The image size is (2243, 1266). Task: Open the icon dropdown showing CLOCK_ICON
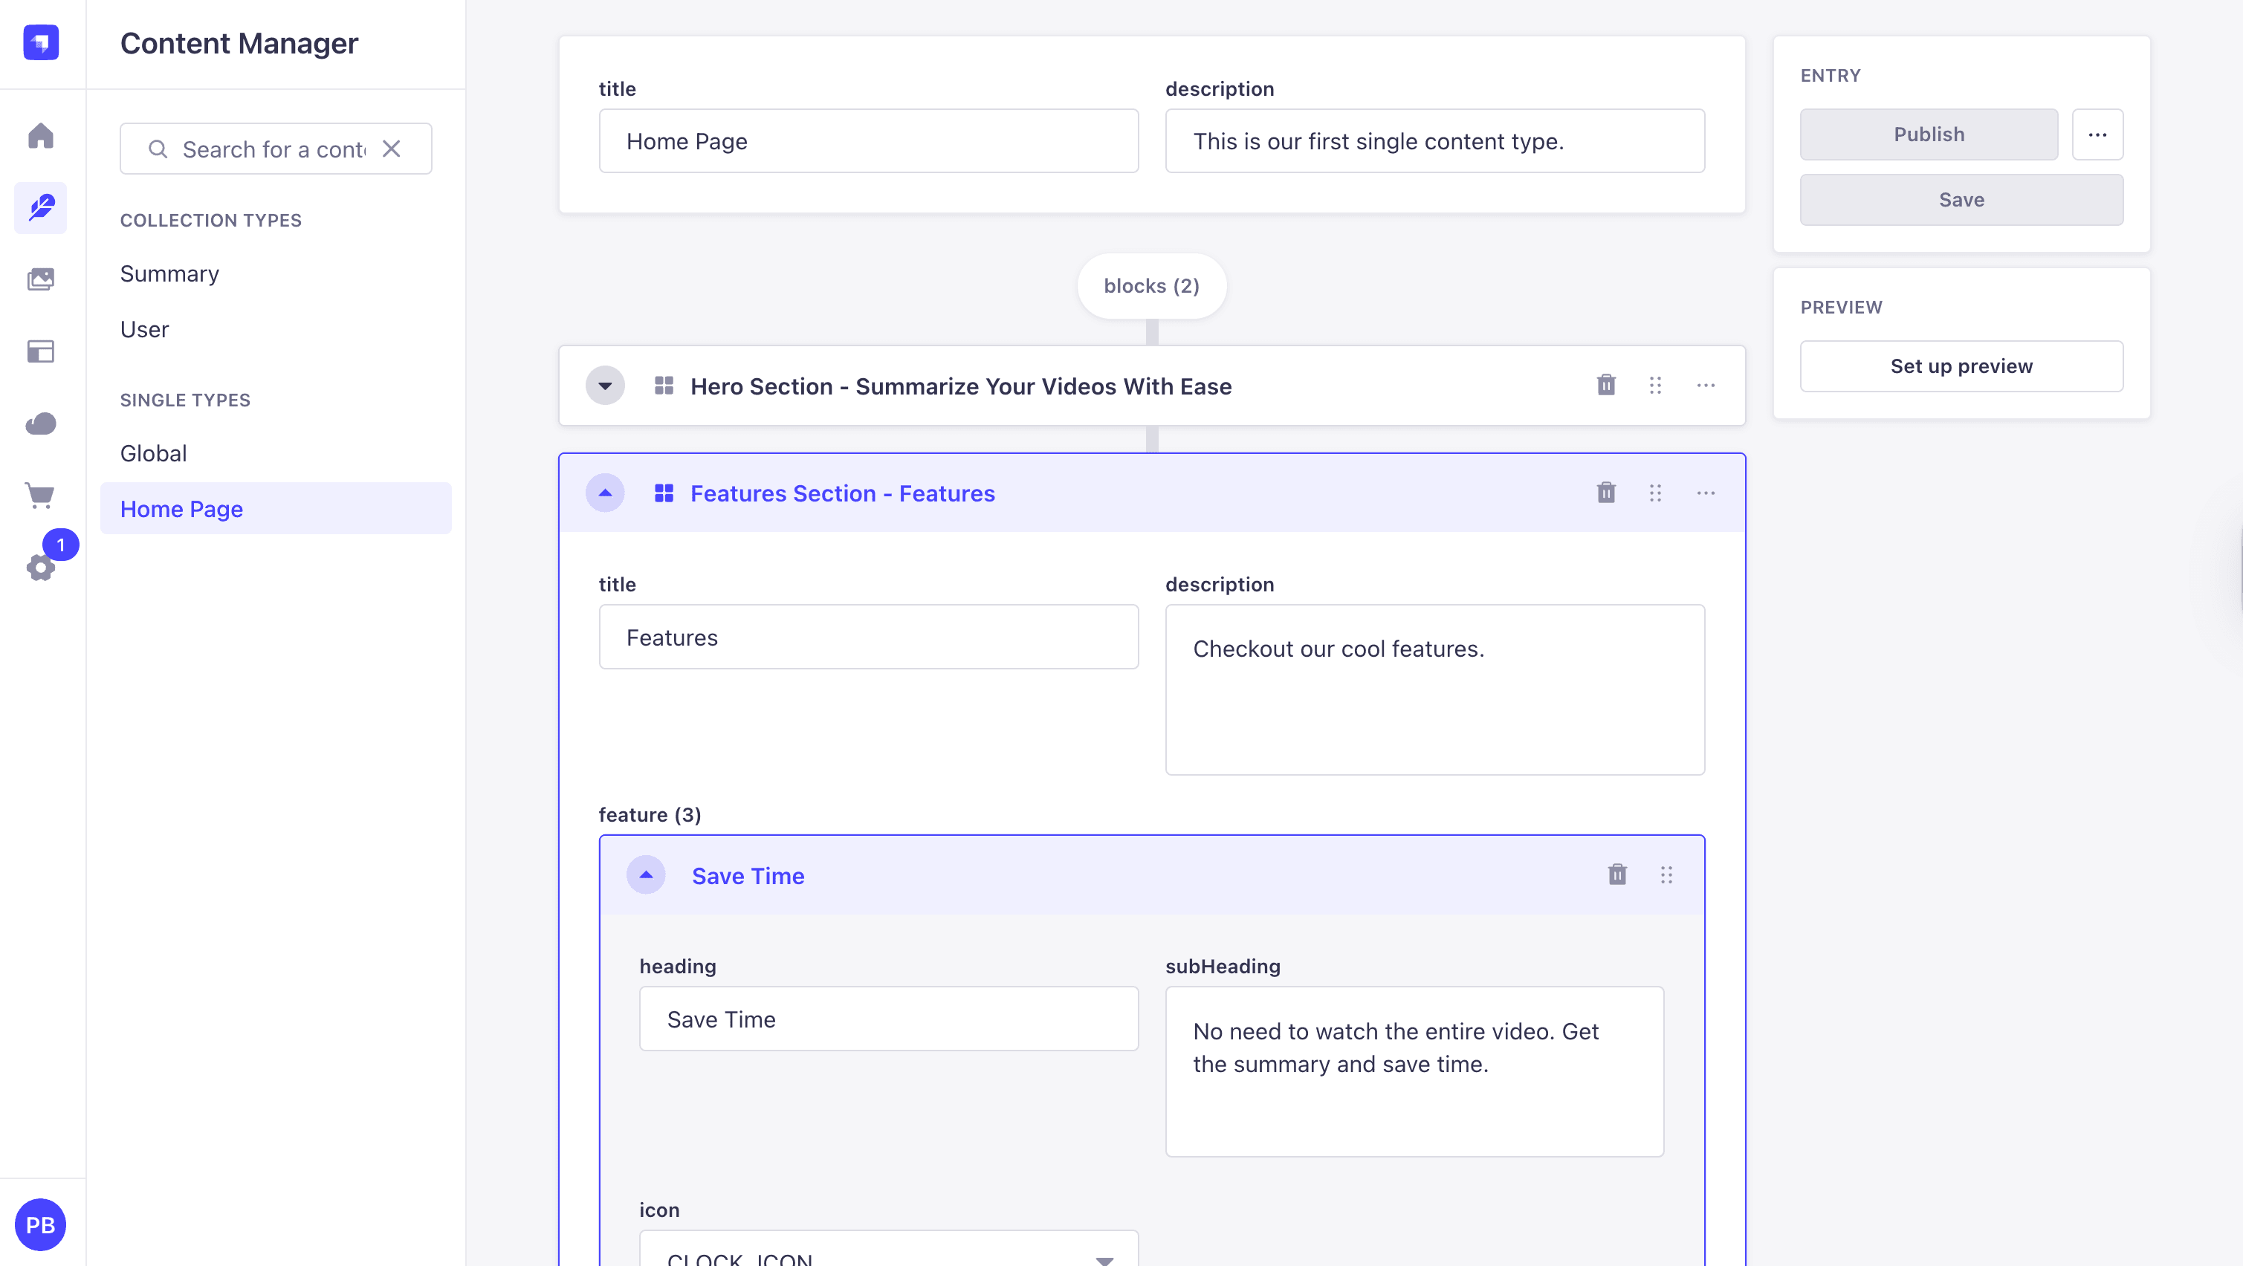click(x=889, y=1251)
